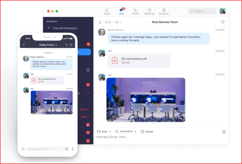
Task: Tap the info icon in phone header
Action: tap(71, 45)
